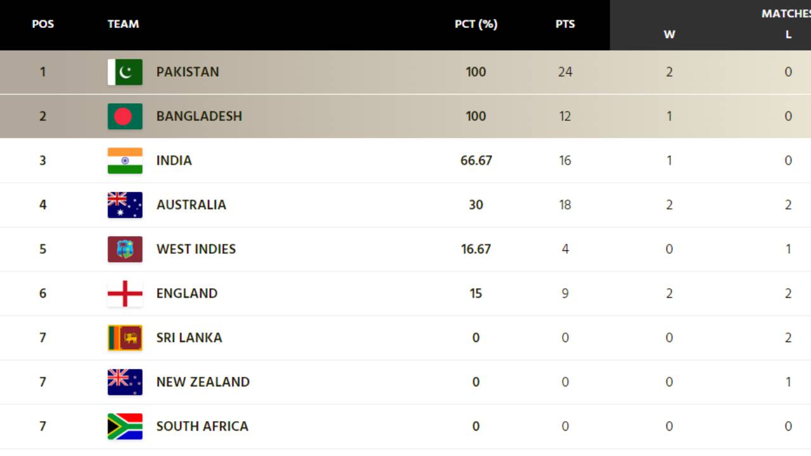Click India's 66.67 percentage value
This screenshot has width=811, height=456.
(x=476, y=160)
